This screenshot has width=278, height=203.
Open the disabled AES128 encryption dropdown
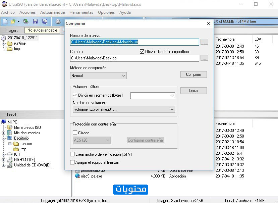click(x=92, y=140)
